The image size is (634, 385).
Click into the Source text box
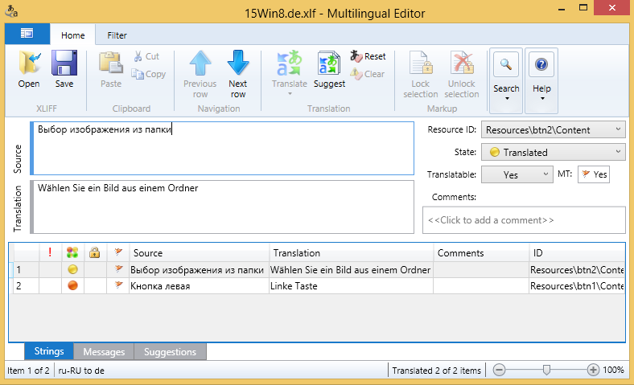click(224, 148)
